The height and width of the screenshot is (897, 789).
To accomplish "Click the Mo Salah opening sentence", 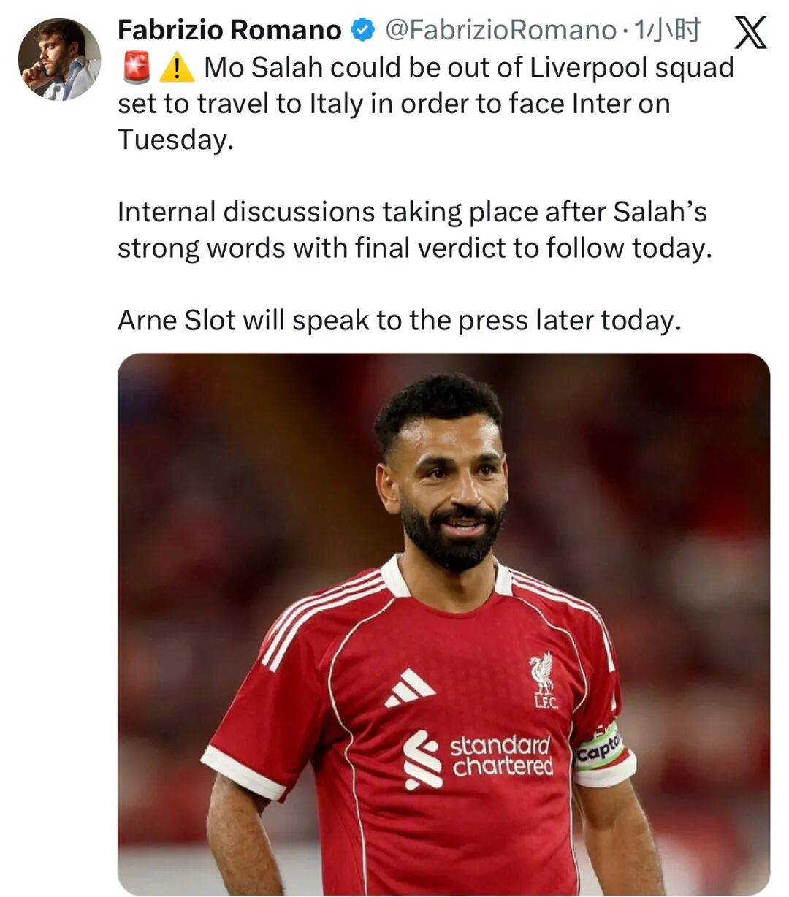I will [x=426, y=103].
